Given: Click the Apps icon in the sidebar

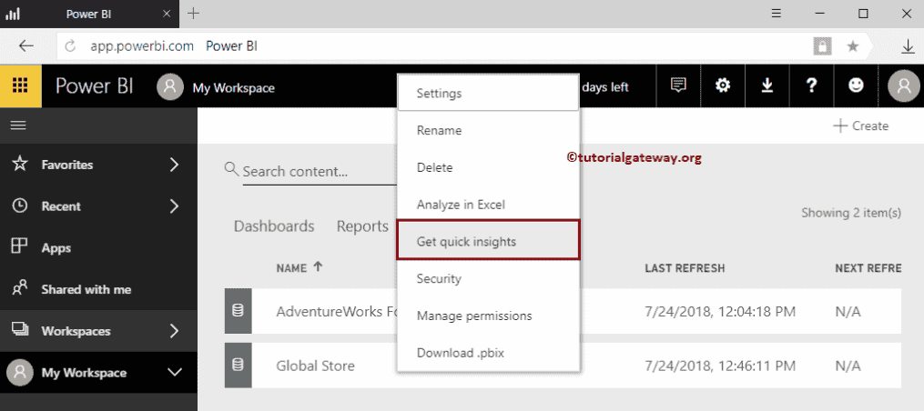Looking at the screenshot, I should (19, 247).
